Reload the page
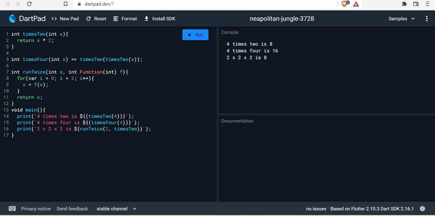Image resolution: width=435 pixels, height=216 pixels. click(x=29, y=4)
